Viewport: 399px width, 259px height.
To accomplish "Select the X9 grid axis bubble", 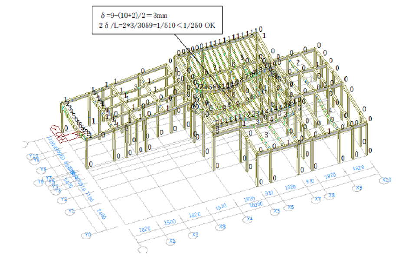I will click(x=359, y=188).
